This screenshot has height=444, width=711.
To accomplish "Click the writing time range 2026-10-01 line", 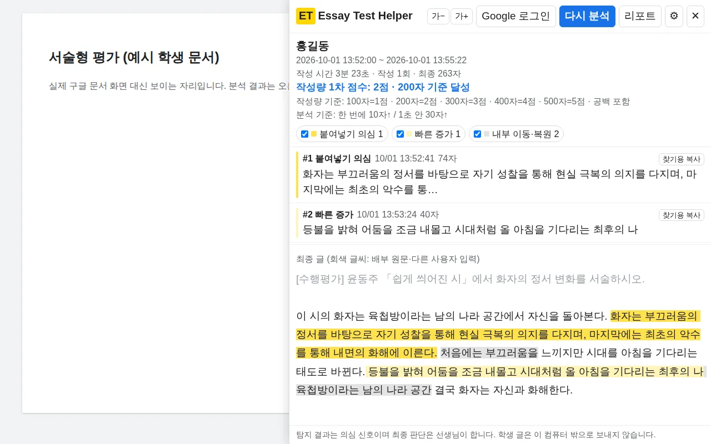I will [x=381, y=60].
